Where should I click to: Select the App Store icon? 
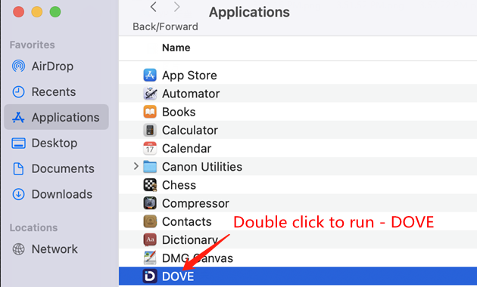[x=150, y=76]
